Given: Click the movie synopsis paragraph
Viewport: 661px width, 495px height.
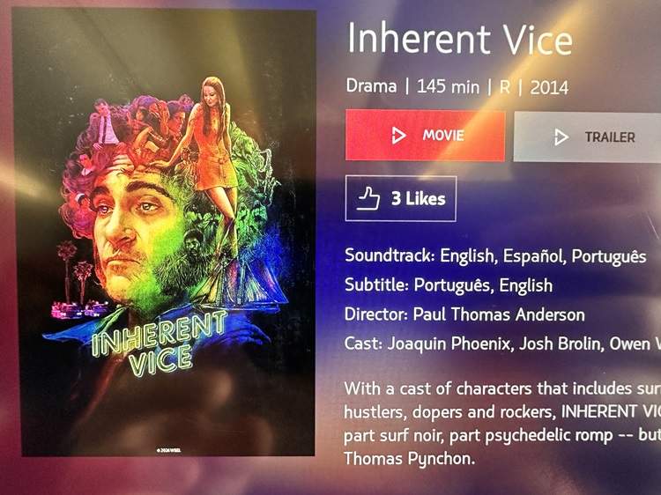Looking at the screenshot, I should pos(502,423).
